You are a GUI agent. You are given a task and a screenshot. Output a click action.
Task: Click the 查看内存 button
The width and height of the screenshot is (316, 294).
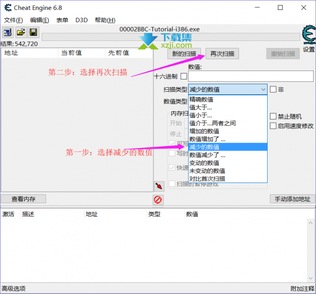pyautogui.click(x=23, y=199)
